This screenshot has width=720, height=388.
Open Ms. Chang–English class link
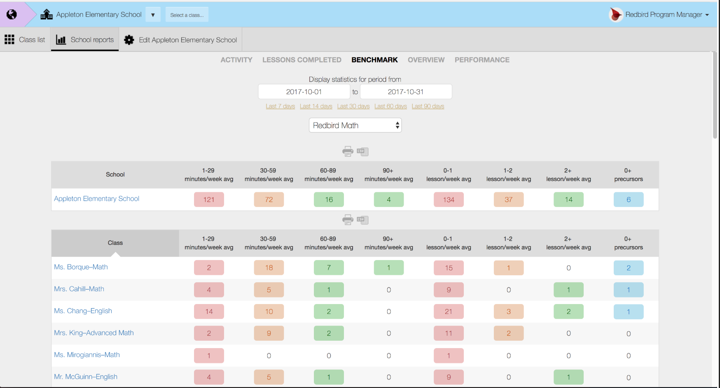coord(83,311)
